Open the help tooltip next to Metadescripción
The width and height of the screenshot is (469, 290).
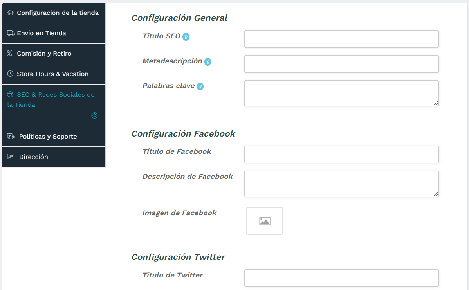207,61
